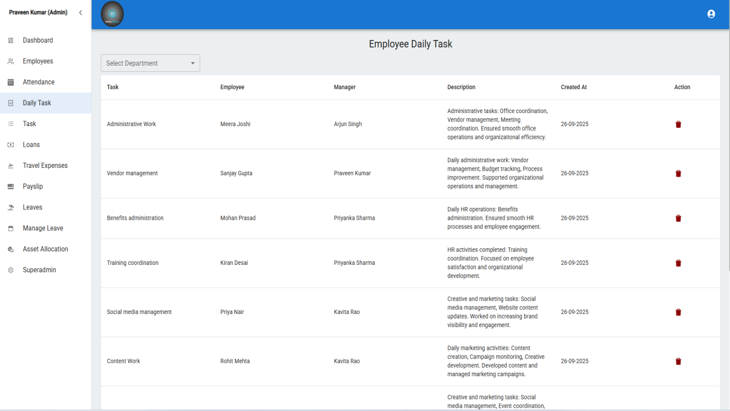Image resolution: width=730 pixels, height=411 pixels.
Task: Navigate to Leaves section
Action: 46,207
